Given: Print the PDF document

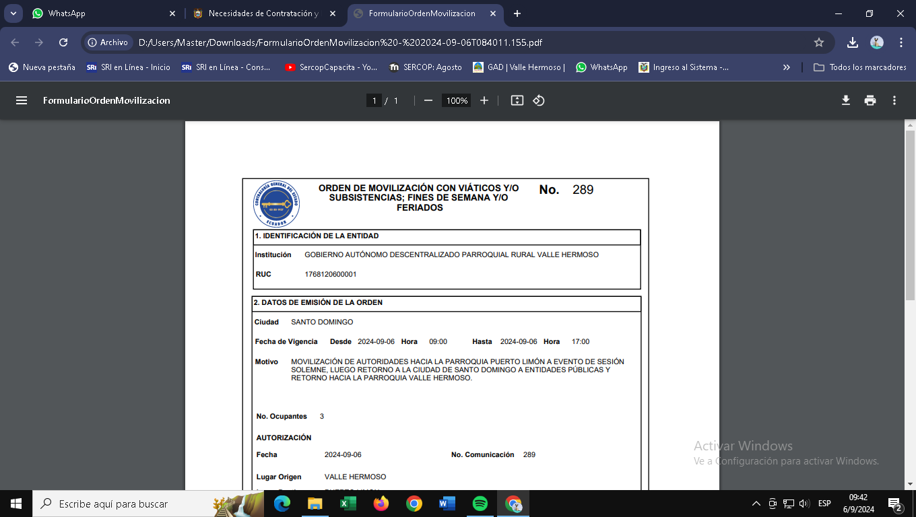Looking at the screenshot, I should point(870,100).
